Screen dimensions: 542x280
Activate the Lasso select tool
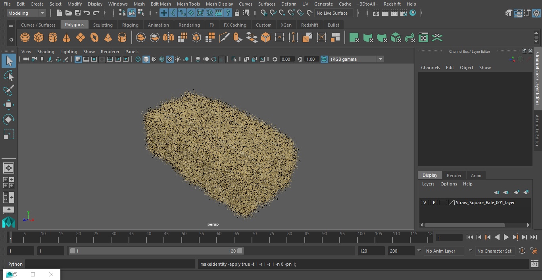[9, 75]
